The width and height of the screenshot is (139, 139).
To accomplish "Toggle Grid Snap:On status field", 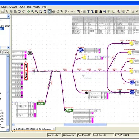I will click(69, 135).
